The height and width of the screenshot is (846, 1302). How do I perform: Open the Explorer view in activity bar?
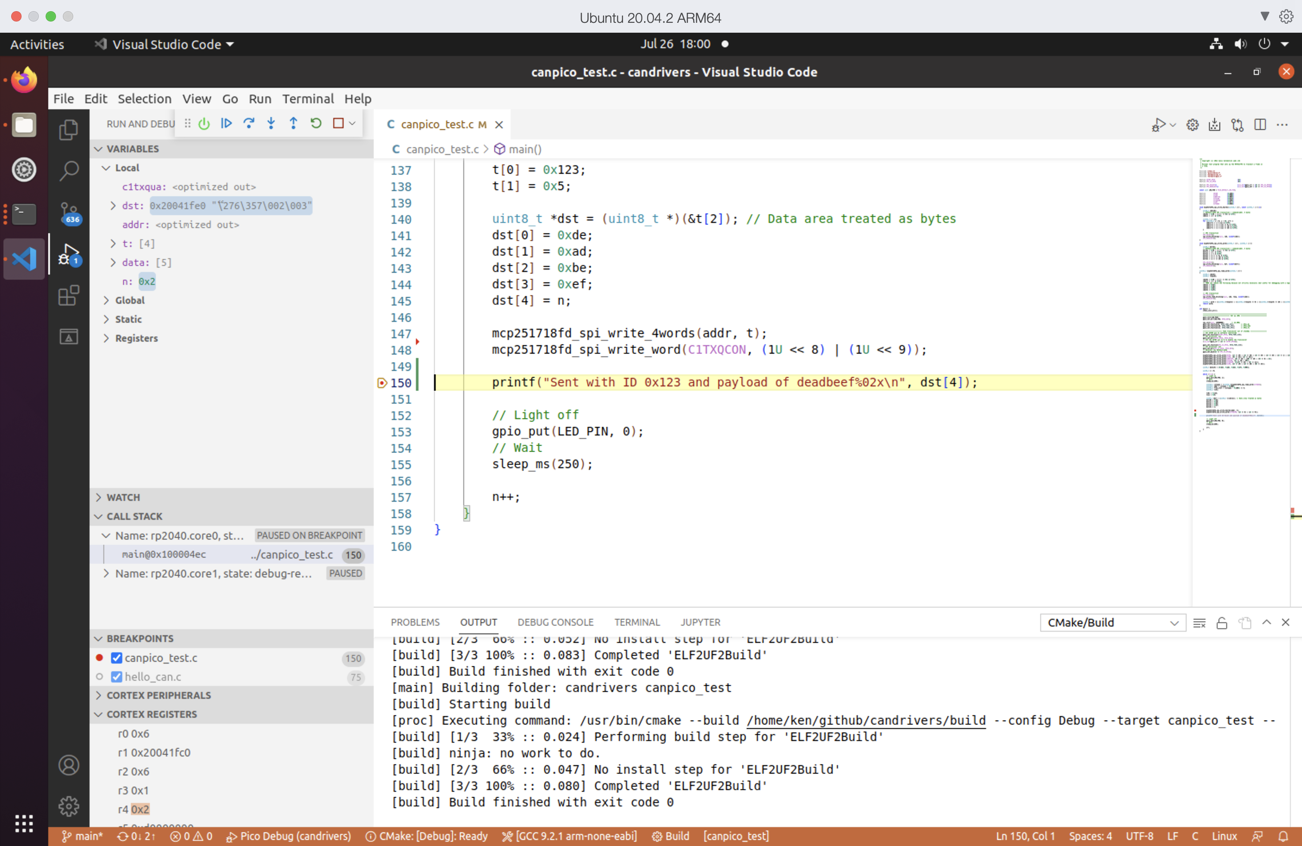coord(68,130)
